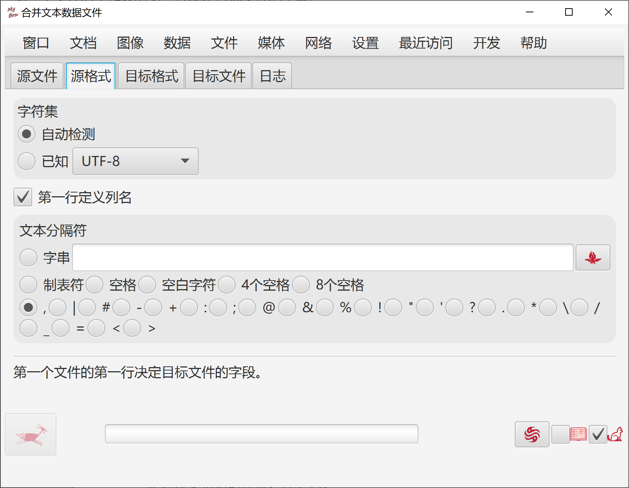Select the & delimiter radio button

tap(287, 307)
